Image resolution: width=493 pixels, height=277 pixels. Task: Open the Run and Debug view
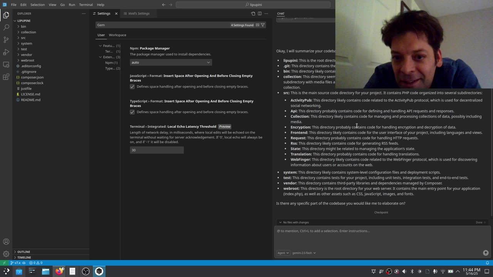pos(6,52)
